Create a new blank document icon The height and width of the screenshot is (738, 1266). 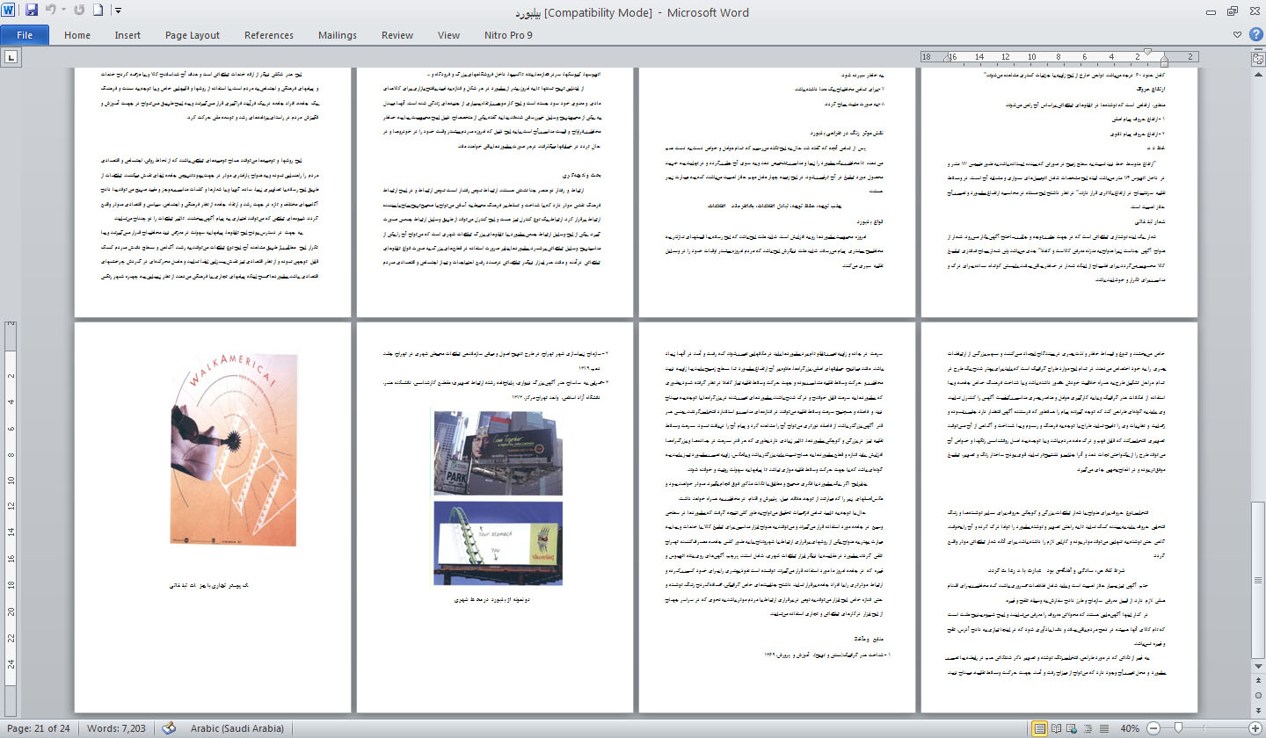click(98, 11)
